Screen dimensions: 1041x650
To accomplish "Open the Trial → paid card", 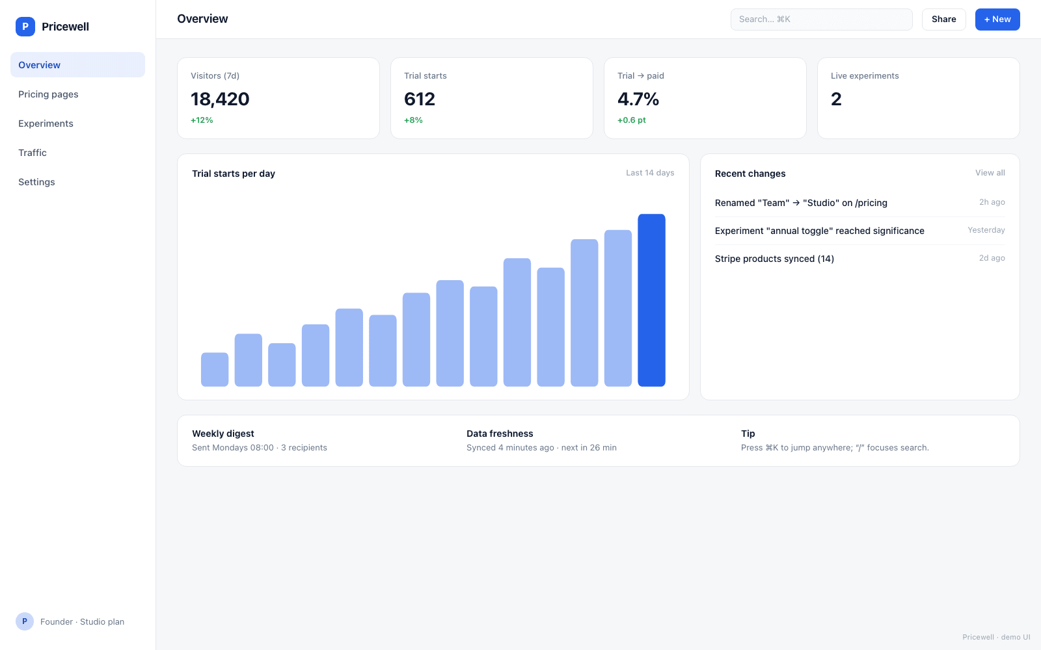I will pos(705,98).
